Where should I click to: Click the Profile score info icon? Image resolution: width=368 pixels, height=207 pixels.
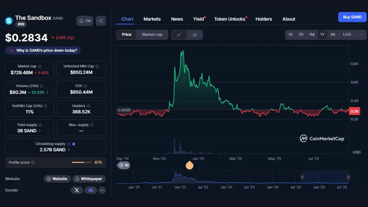click(x=33, y=162)
